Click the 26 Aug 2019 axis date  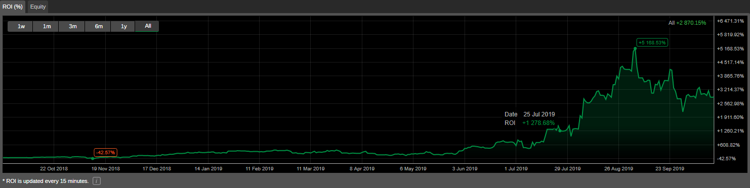coord(619,169)
